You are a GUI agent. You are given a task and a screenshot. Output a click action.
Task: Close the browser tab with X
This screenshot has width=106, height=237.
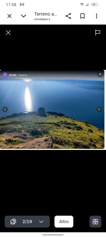point(9,16)
